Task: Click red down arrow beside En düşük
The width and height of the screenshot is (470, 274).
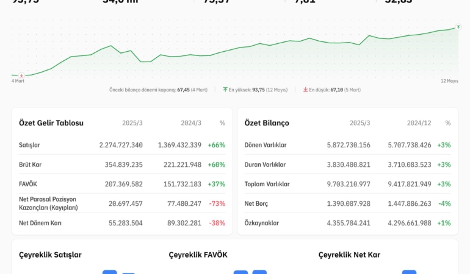Action: pyautogui.click(x=305, y=90)
